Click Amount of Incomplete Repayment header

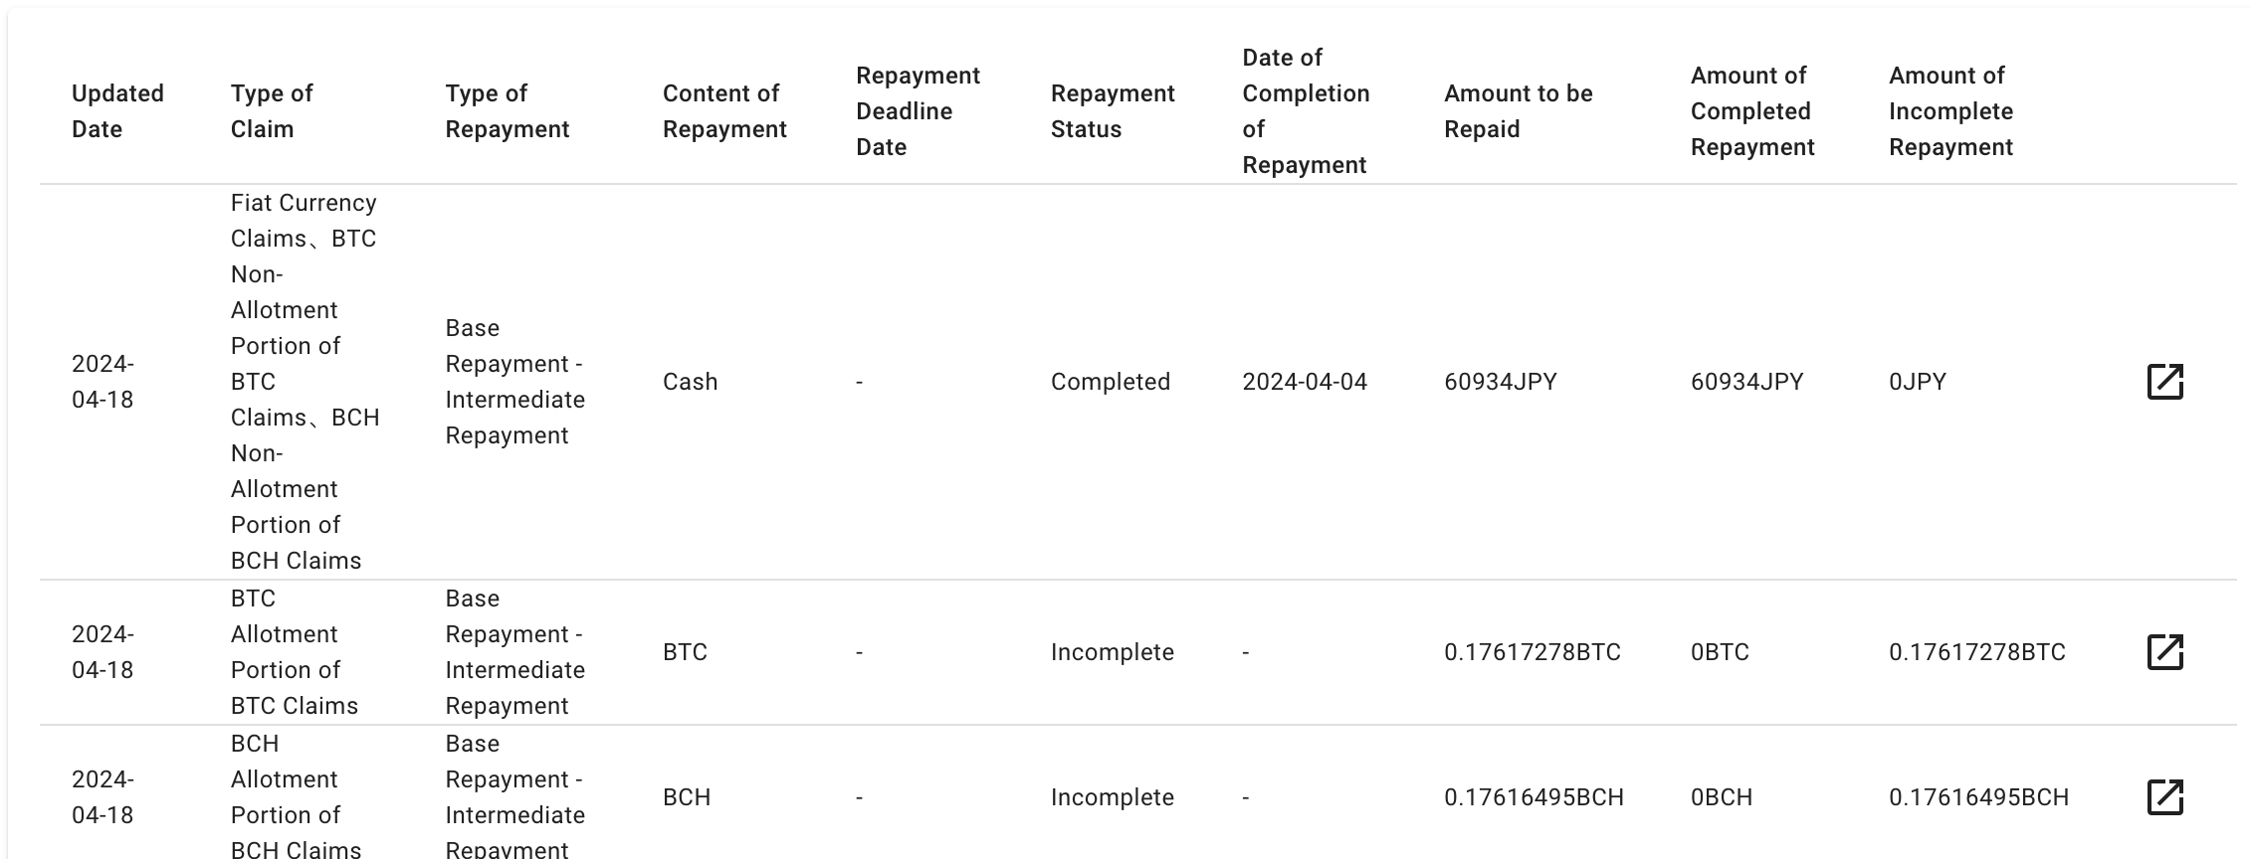pos(1950,111)
